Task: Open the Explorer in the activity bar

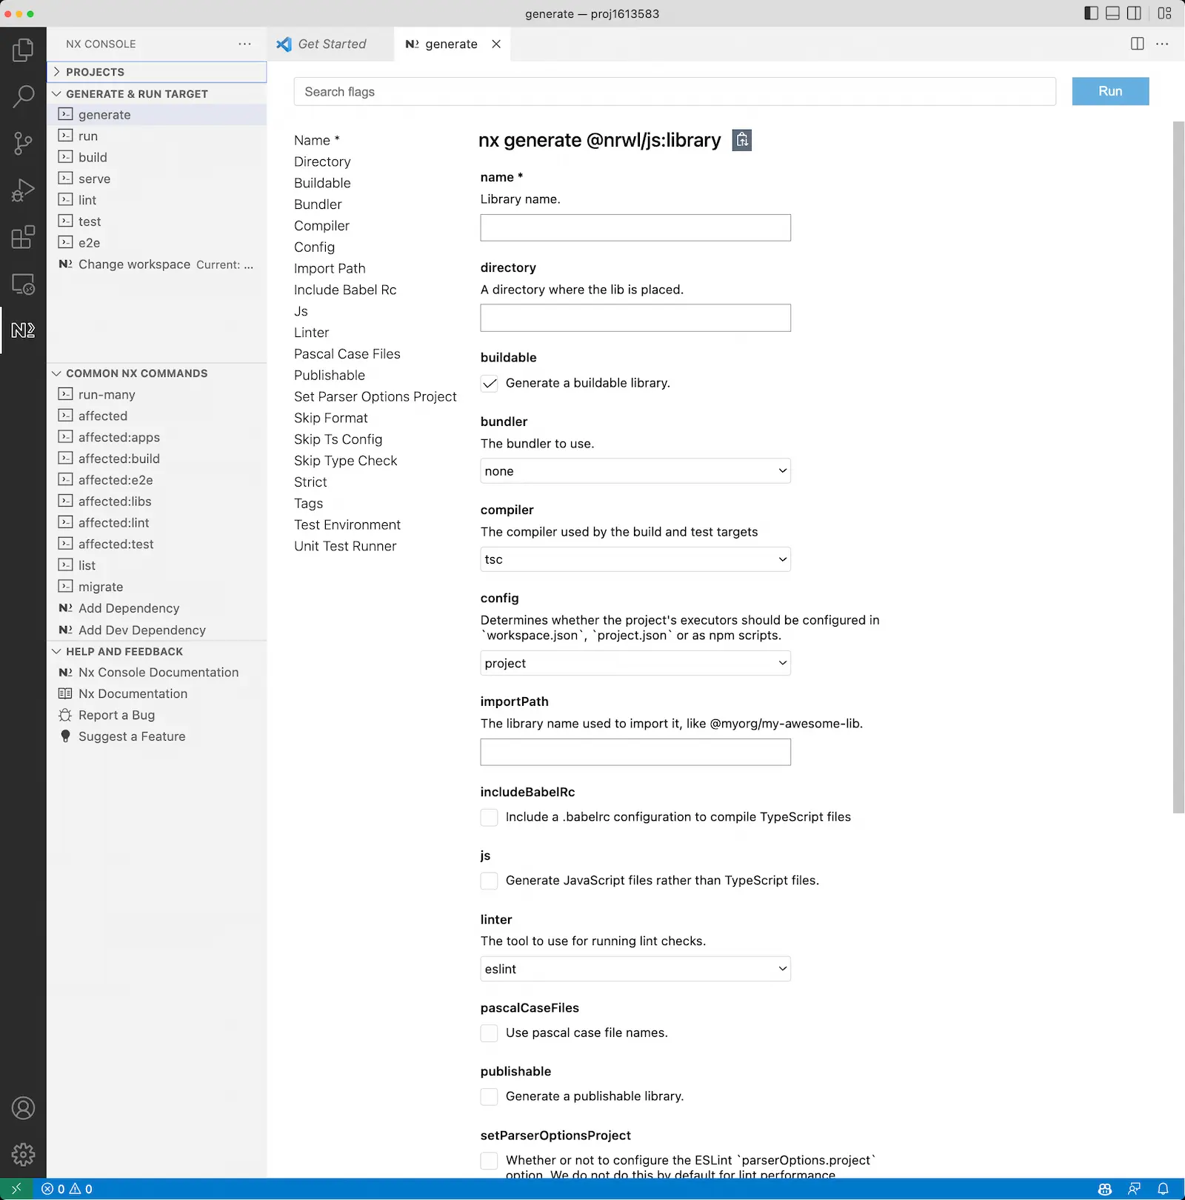Action: [x=23, y=50]
